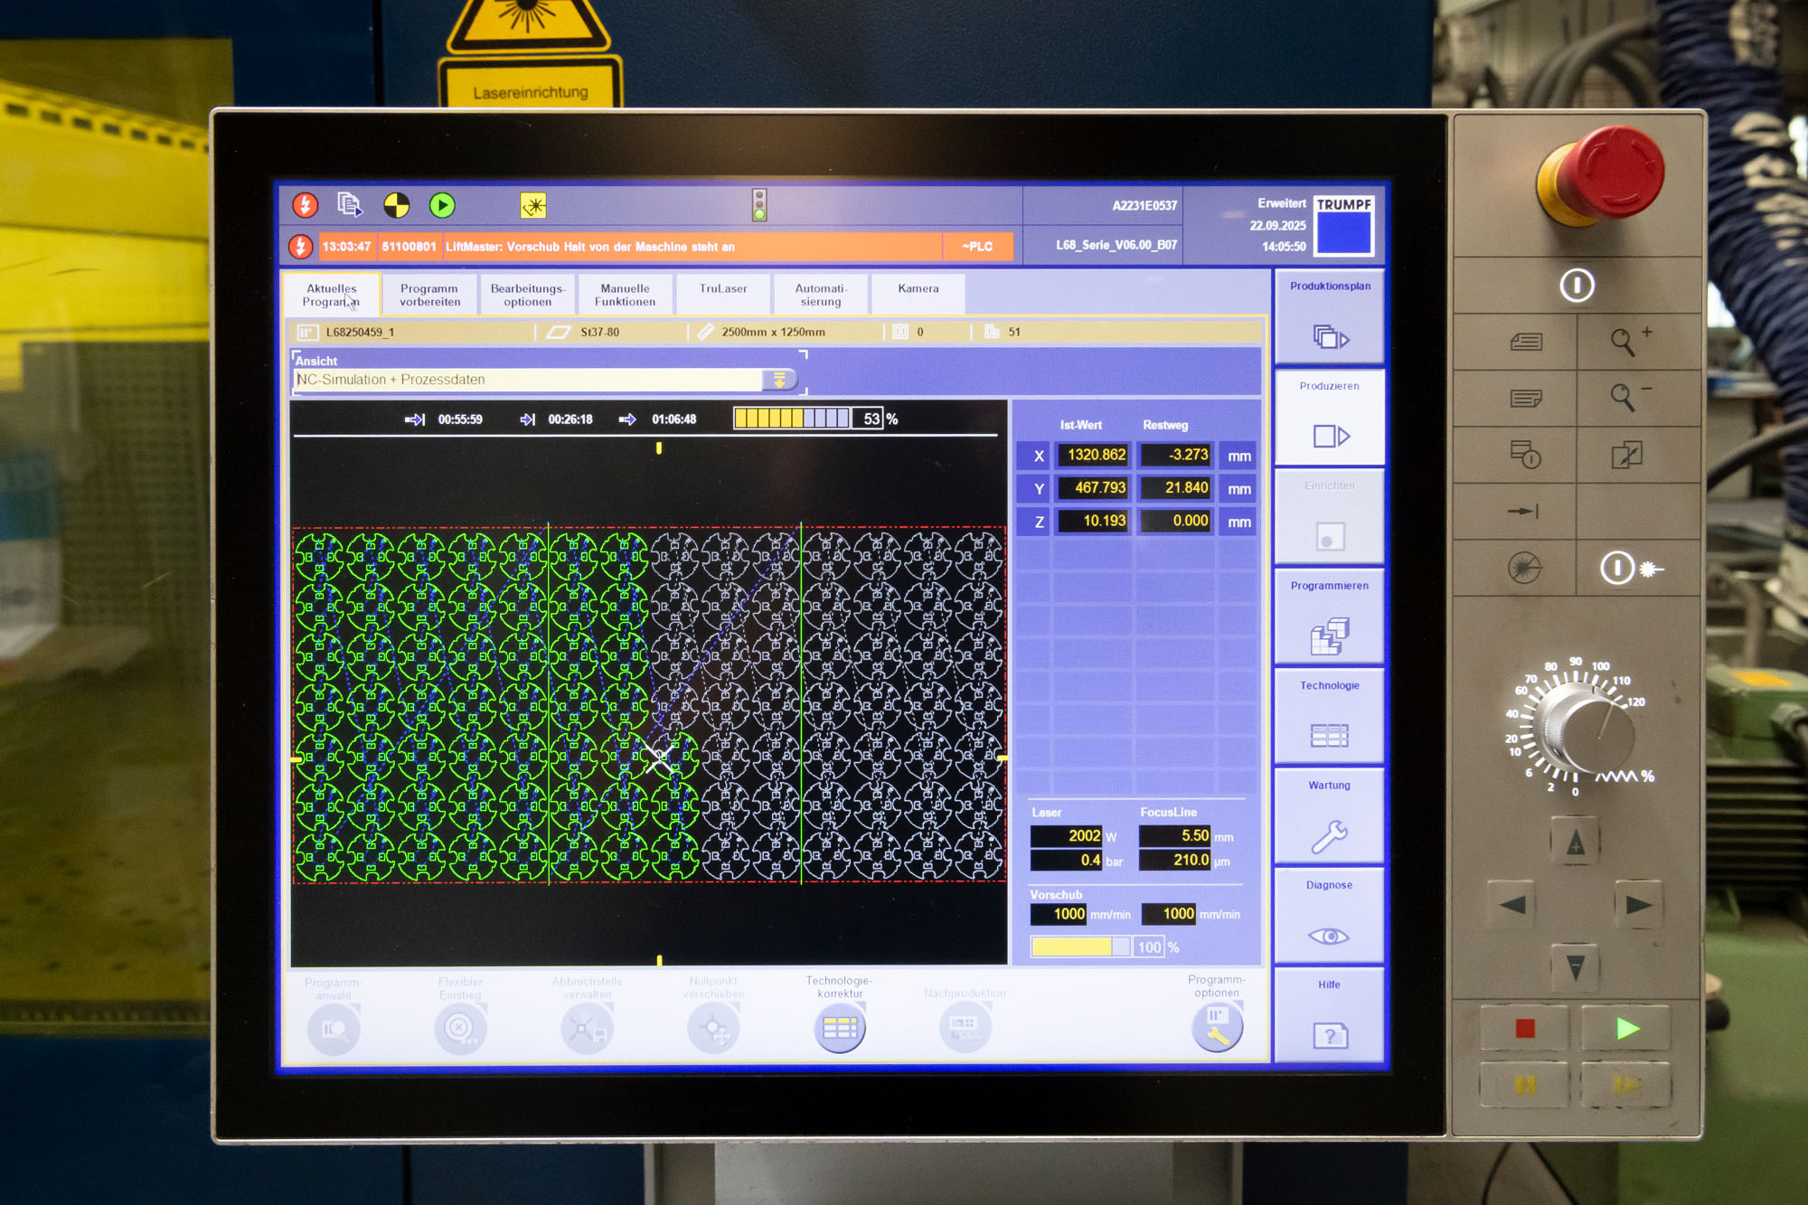This screenshot has height=1205, width=1808.
Task: Open Technologiekorrektur at the bottom
Action: point(840,1028)
